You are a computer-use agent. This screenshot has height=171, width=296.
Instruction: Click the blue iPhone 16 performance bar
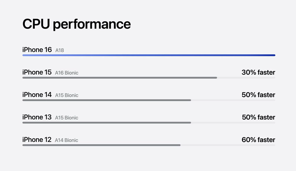149,55
